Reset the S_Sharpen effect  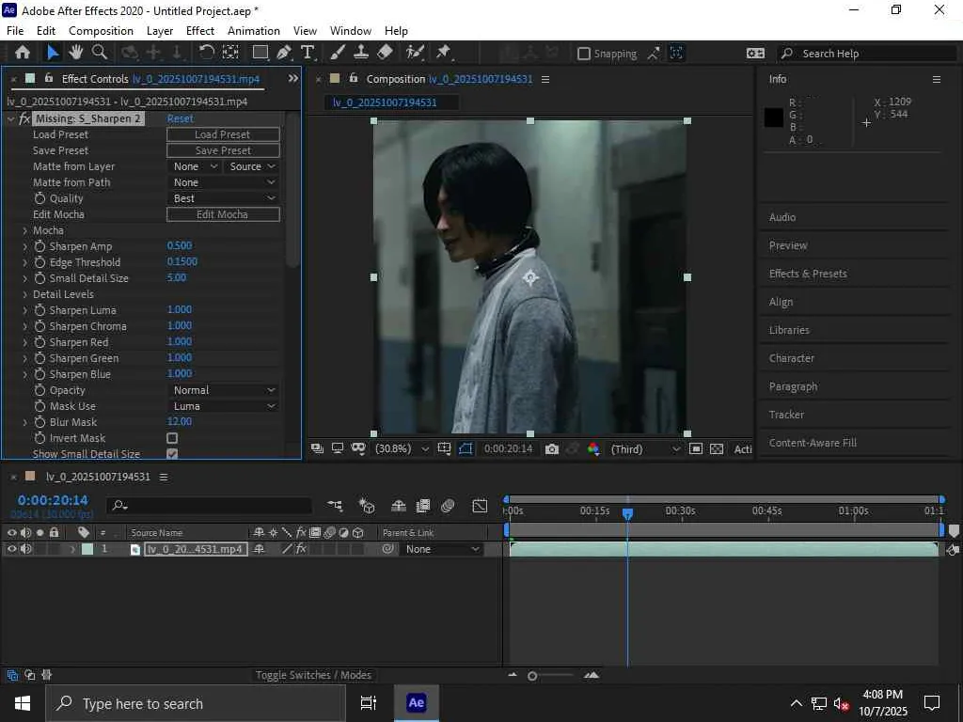[x=180, y=118]
